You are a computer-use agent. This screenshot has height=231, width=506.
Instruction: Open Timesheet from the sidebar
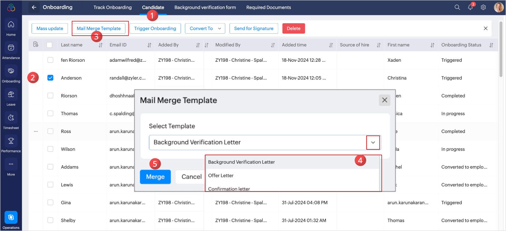point(11,118)
